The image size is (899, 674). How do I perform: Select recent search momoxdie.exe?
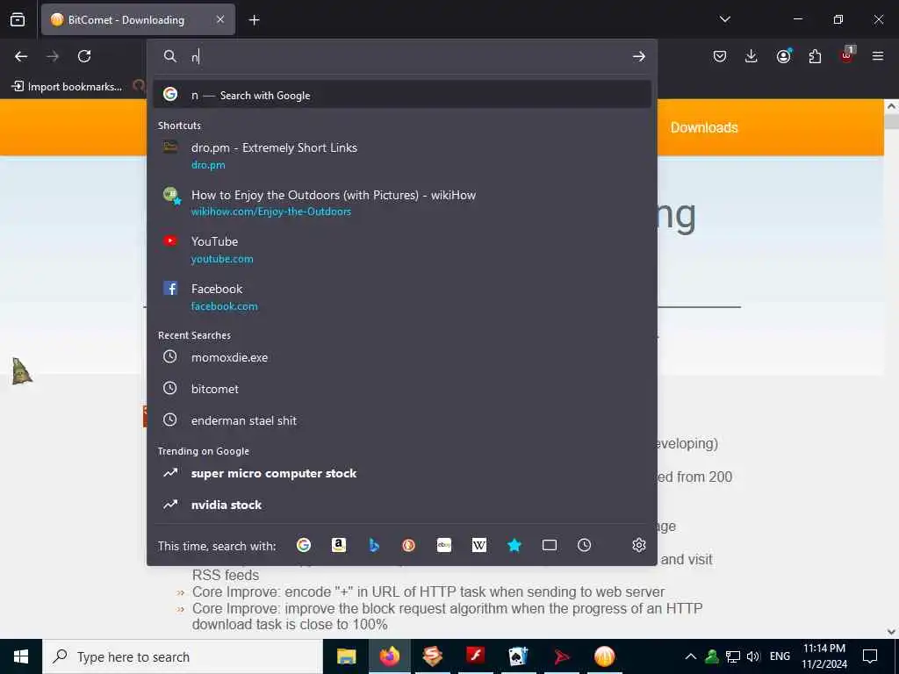point(401,357)
